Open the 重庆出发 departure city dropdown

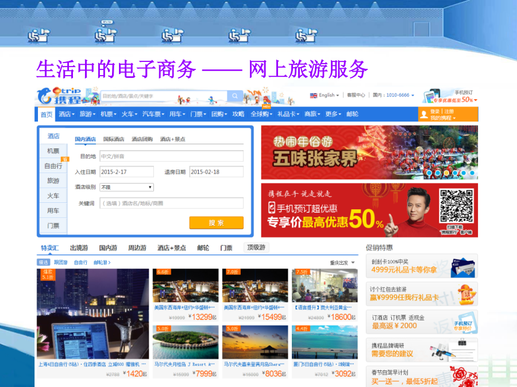(x=342, y=263)
